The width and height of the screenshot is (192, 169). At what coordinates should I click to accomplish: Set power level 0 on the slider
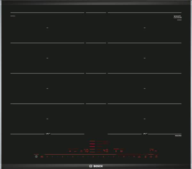[47, 157]
